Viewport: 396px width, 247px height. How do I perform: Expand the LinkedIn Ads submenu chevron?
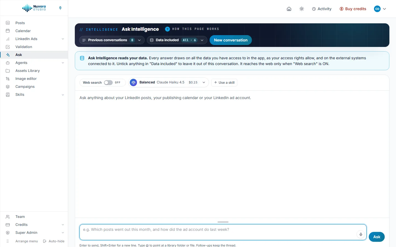(63, 39)
